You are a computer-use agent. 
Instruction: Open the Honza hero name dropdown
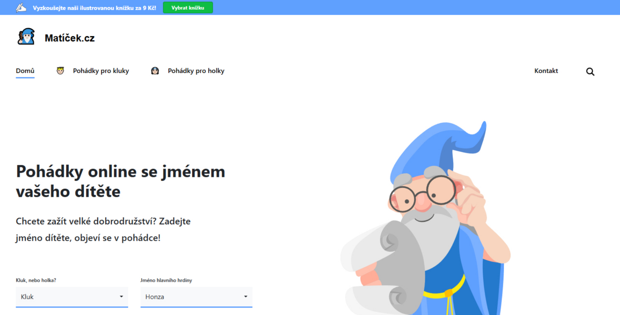[196, 296]
